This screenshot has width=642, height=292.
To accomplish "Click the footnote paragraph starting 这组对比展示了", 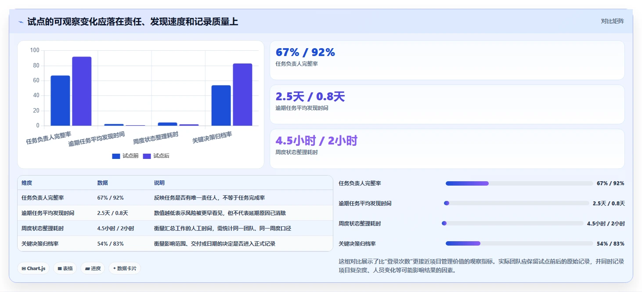I will point(481,266).
